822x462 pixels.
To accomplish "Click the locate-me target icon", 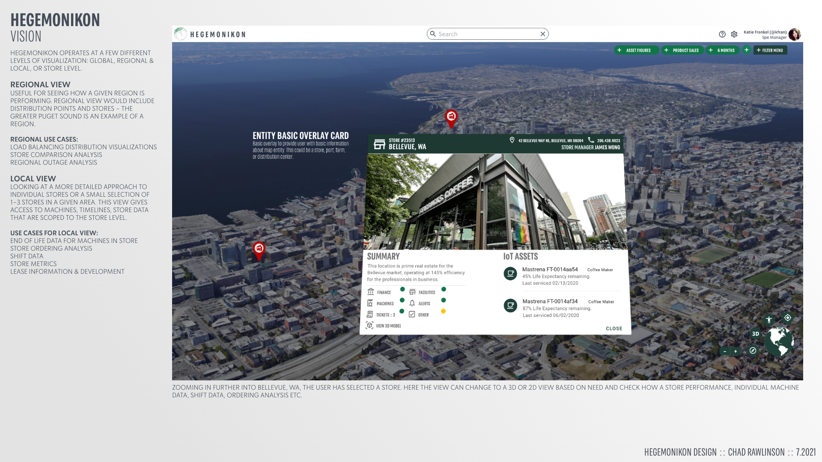I will point(787,318).
